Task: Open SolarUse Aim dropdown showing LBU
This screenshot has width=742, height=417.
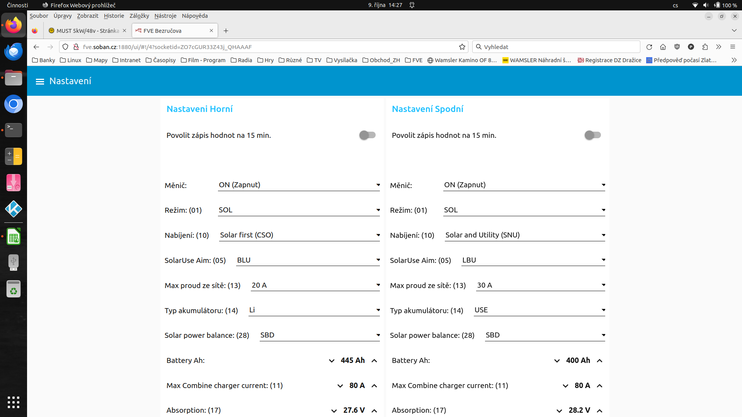Action: 533,260
